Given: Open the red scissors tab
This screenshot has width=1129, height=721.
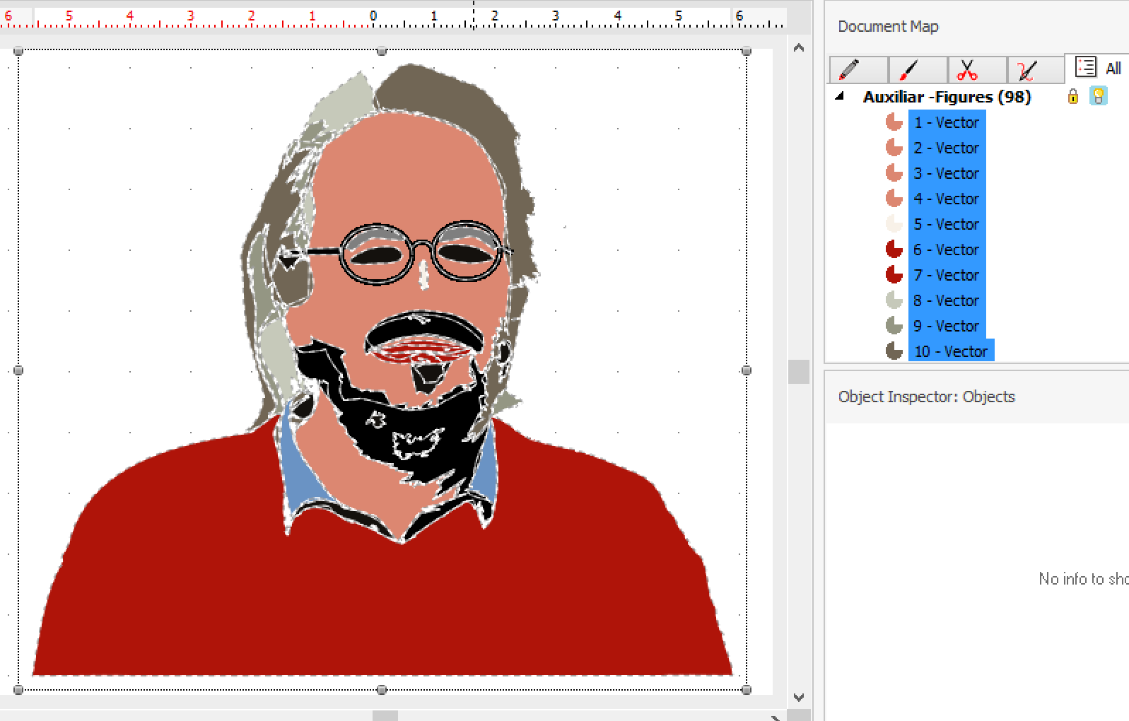Looking at the screenshot, I should pos(976,70).
